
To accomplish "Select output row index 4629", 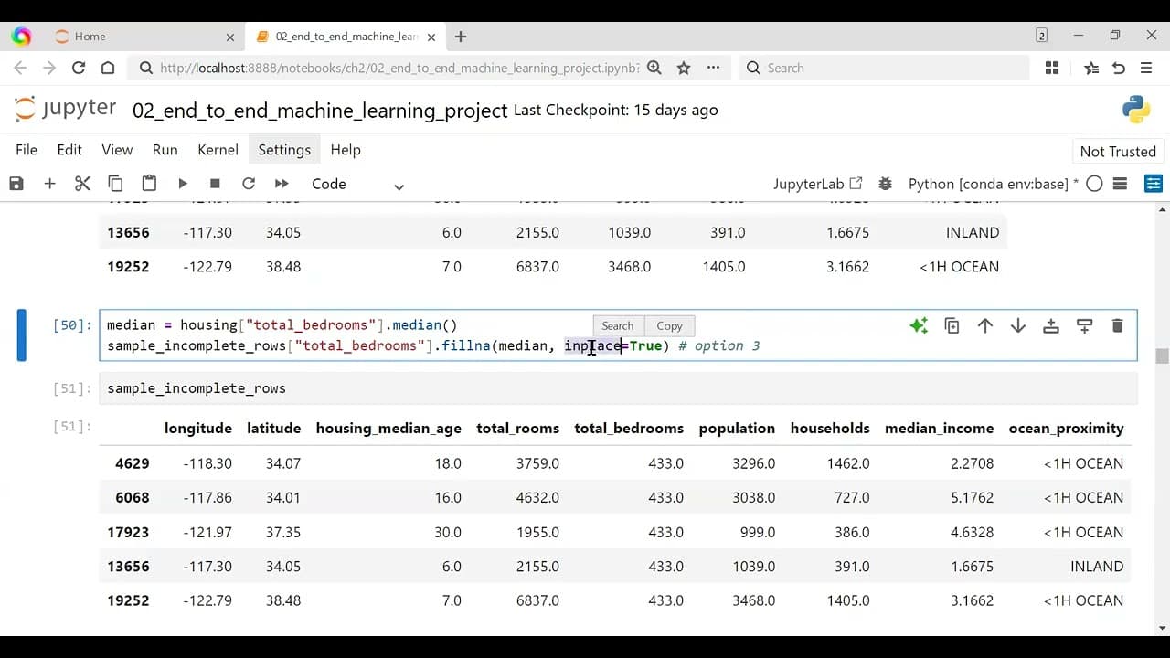I will [132, 463].
